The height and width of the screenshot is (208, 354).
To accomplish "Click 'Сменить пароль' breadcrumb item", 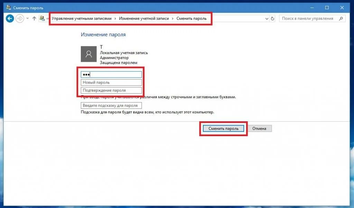I will coord(192,19).
